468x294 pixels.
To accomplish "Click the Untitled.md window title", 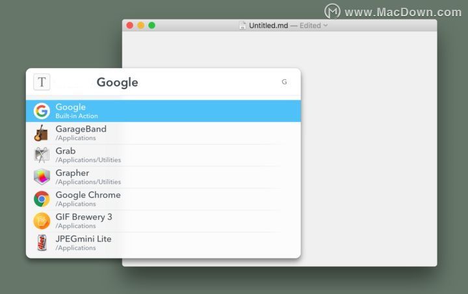I will click(268, 25).
